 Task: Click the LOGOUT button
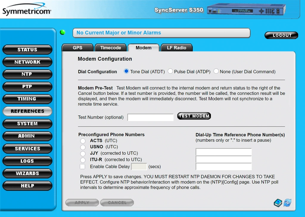(281, 35)
